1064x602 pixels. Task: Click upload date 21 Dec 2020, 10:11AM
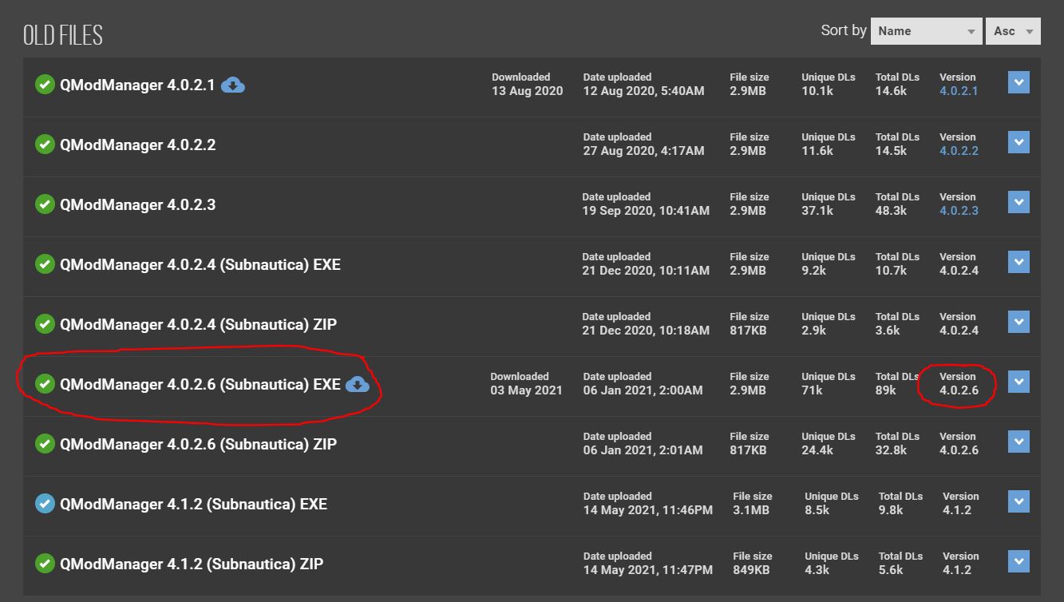point(646,271)
